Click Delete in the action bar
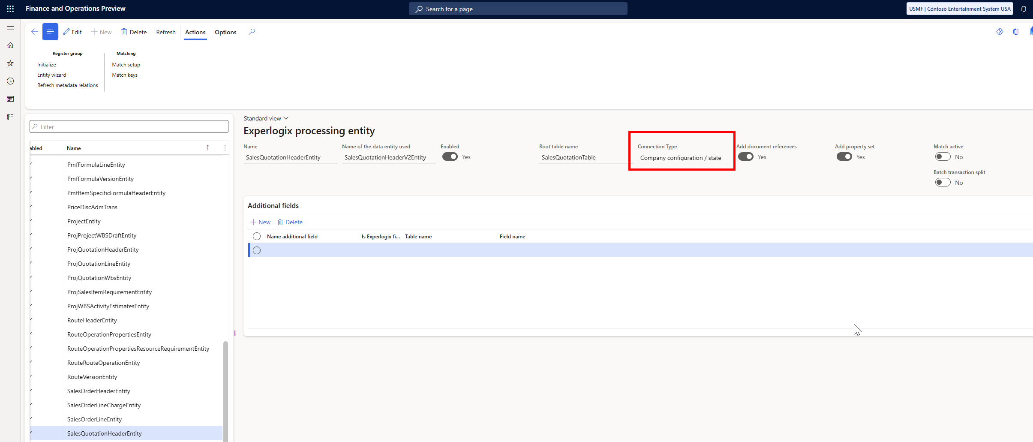 click(134, 32)
